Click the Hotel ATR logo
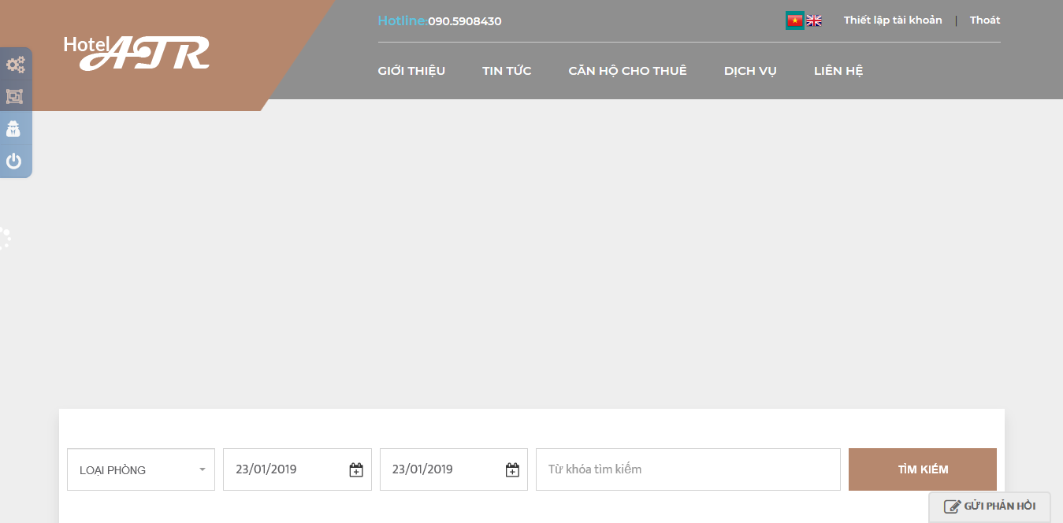Screen dimensions: 1063x523 click(137, 53)
